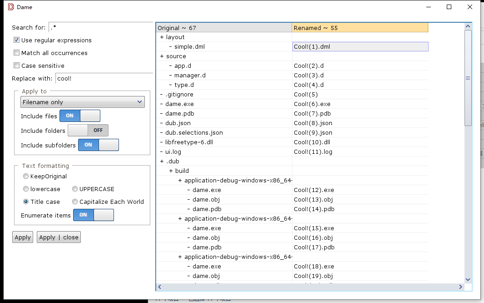
Task: Select the dame.exe row renamed Cool!(6).exe
Action: point(224,104)
